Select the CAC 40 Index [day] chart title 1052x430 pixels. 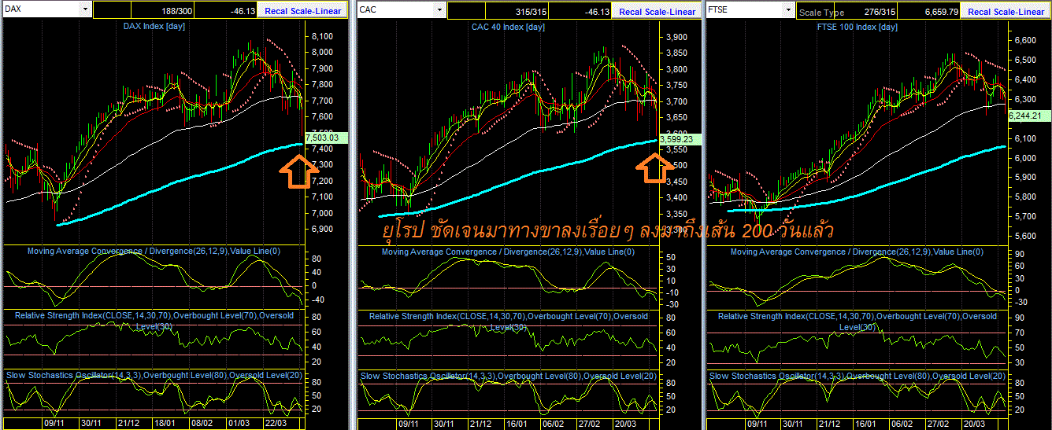[x=508, y=27]
